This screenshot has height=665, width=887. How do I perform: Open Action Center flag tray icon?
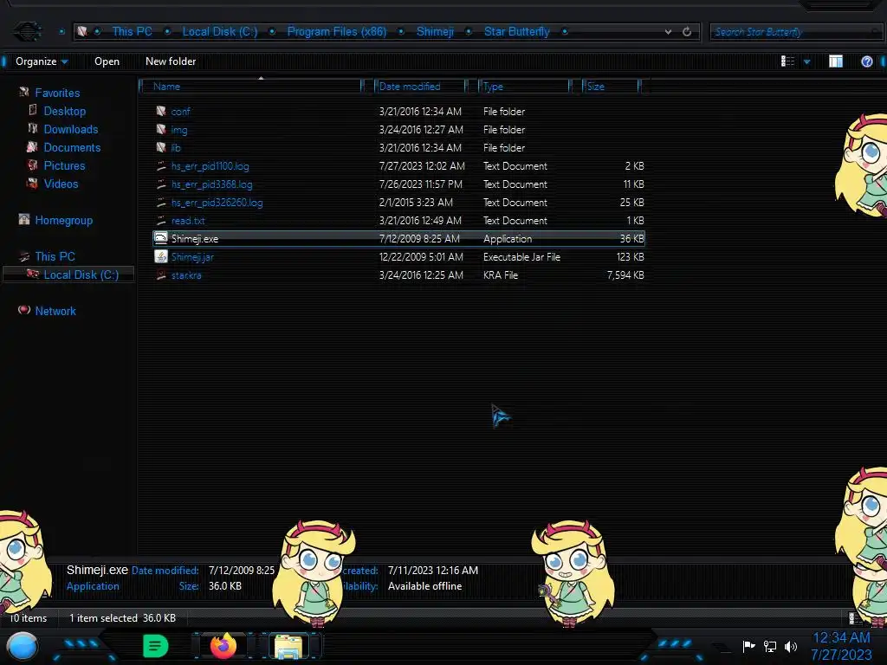coord(749,646)
